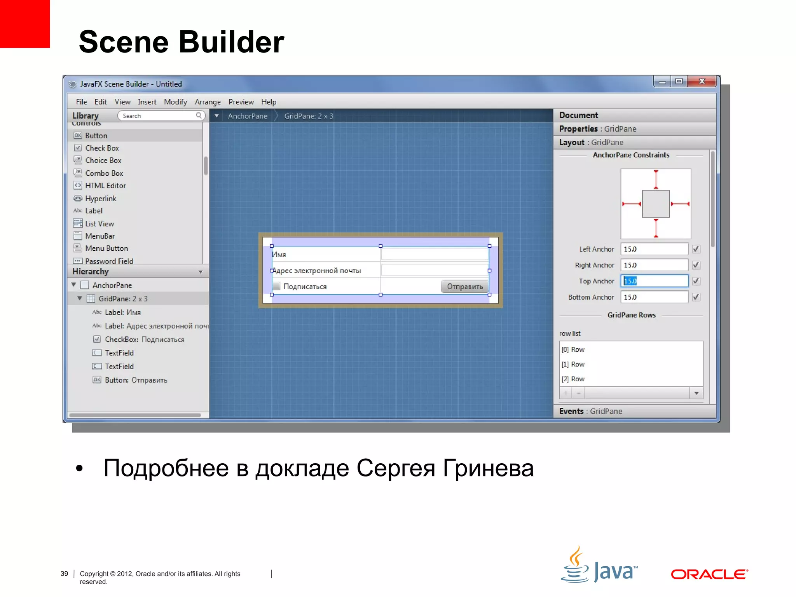
Task: Open the breadcrumb dropdown arrow before AnchorPane
Action: coord(216,116)
